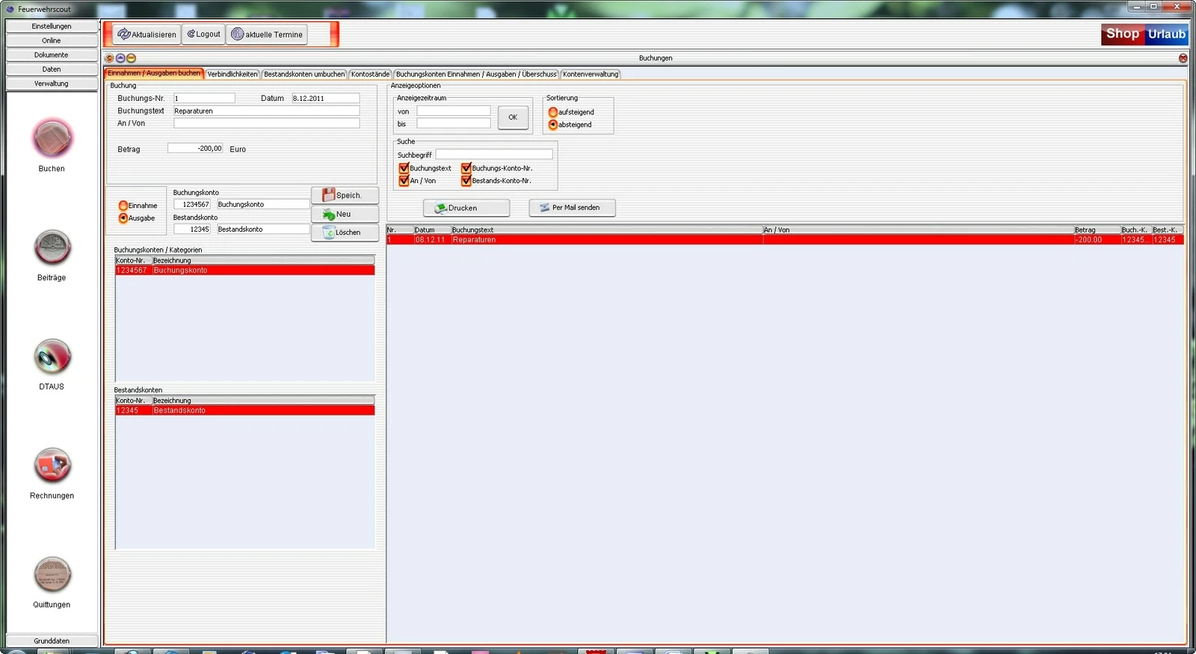Delete booking with Löschen button
This screenshot has width=1196, height=654.
pos(345,232)
